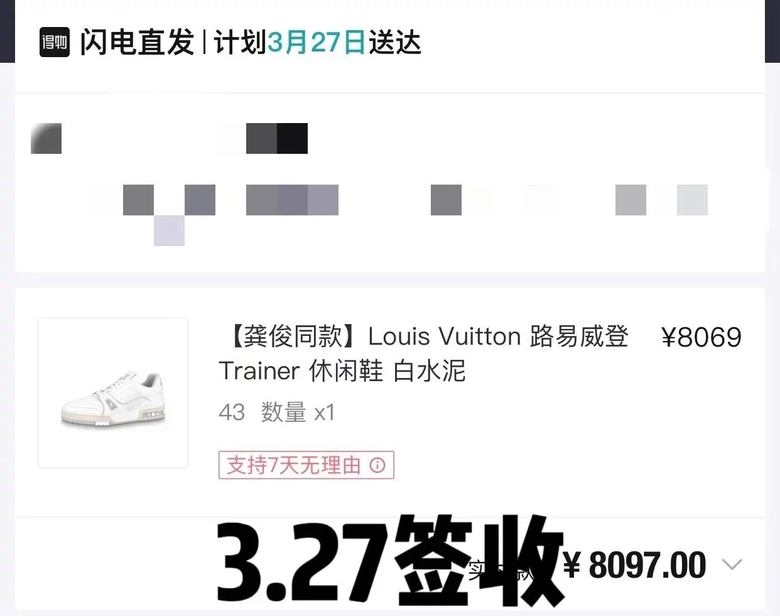Expand payment details chevron beside ¥8097.00
Screen dimensions: 780x616
click(x=732, y=564)
